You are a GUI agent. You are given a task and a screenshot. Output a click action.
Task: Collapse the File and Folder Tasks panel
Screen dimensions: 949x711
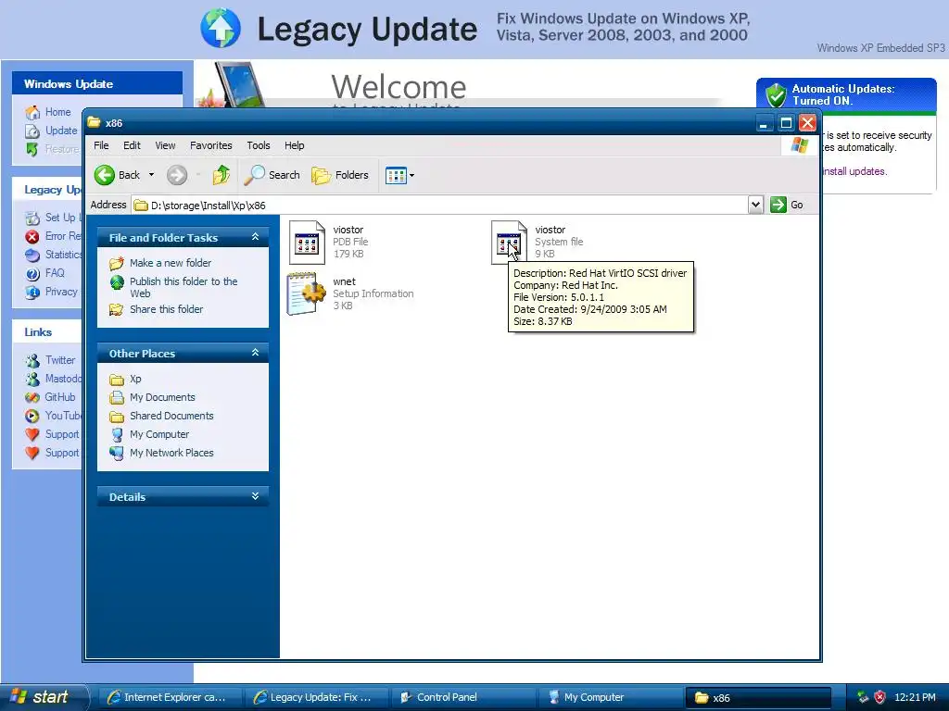coord(256,237)
